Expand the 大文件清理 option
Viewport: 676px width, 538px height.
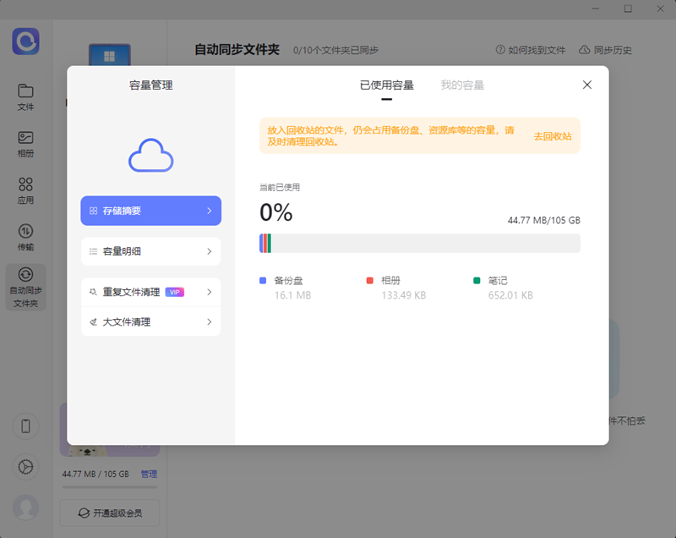tap(150, 321)
